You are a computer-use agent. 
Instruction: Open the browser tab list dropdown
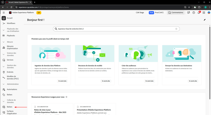(3, 2)
